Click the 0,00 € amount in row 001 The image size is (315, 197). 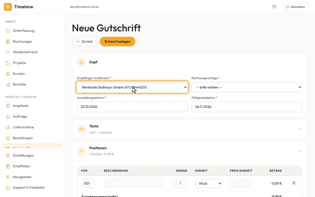point(277,183)
